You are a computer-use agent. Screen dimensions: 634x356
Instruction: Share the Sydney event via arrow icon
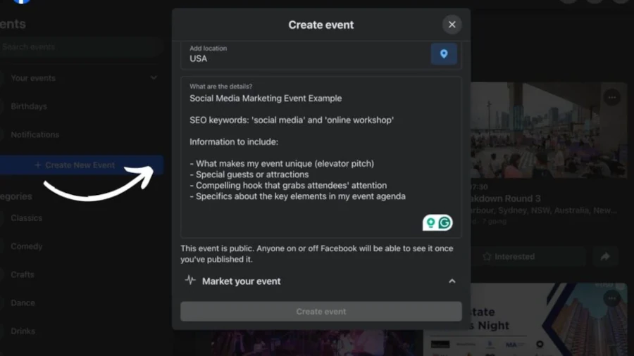pos(605,257)
